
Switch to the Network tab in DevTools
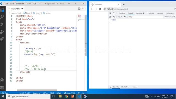tap(160, 13)
